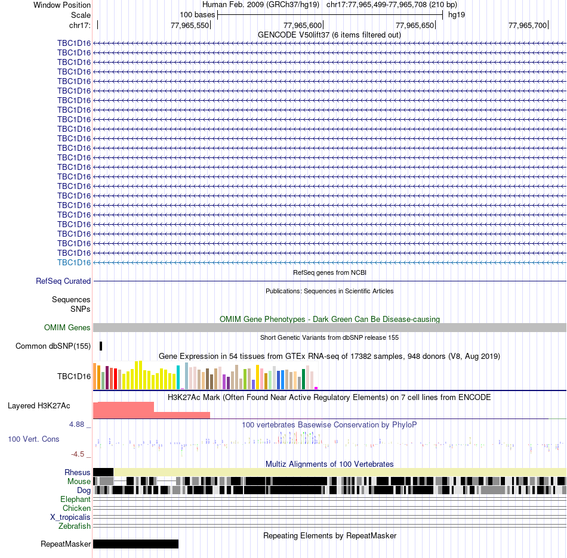The width and height of the screenshot is (567, 558).
Task: Open the GENCODE V50lift37 track title
Action: (329, 35)
